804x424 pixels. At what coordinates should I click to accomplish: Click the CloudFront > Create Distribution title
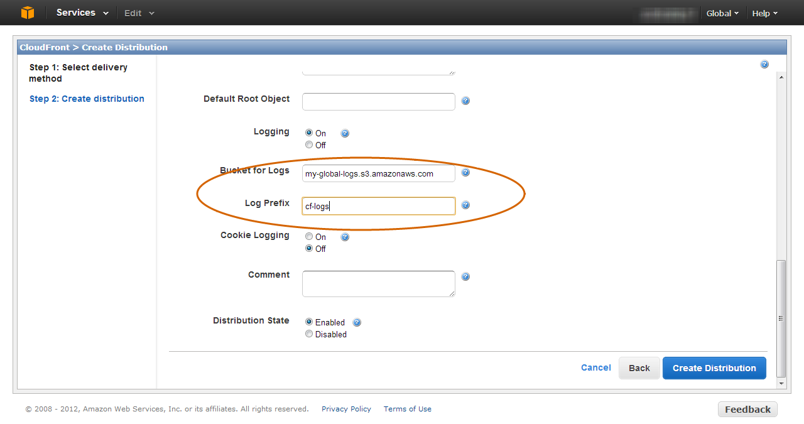coord(94,47)
